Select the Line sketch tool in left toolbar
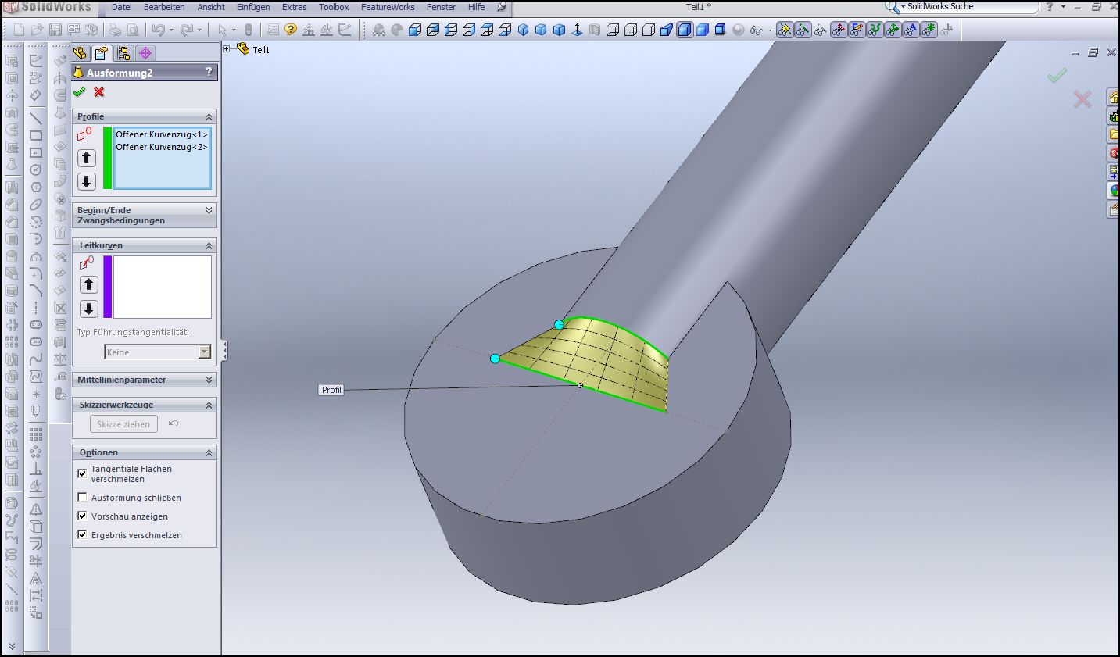1120x657 pixels. [x=36, y=118]
